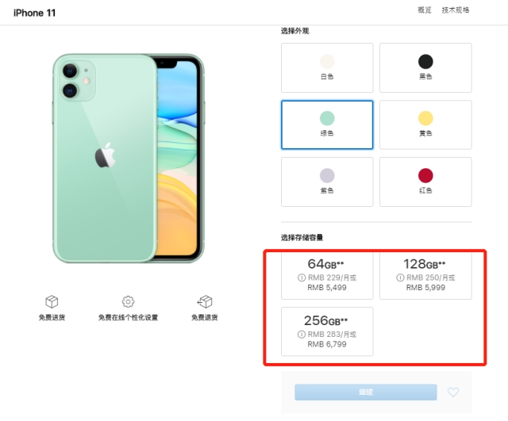Select the 256GB storage option
This screenshot has height=421, width=508.
327,331
